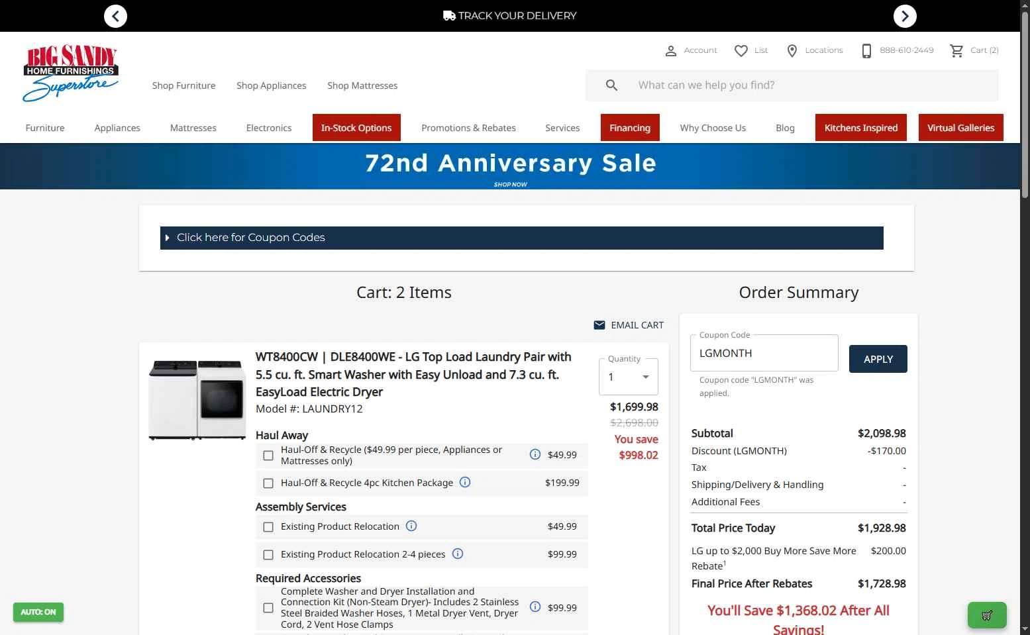Open the Services menu item
This screenshot has height=635, width=1030.
[562, 128]
